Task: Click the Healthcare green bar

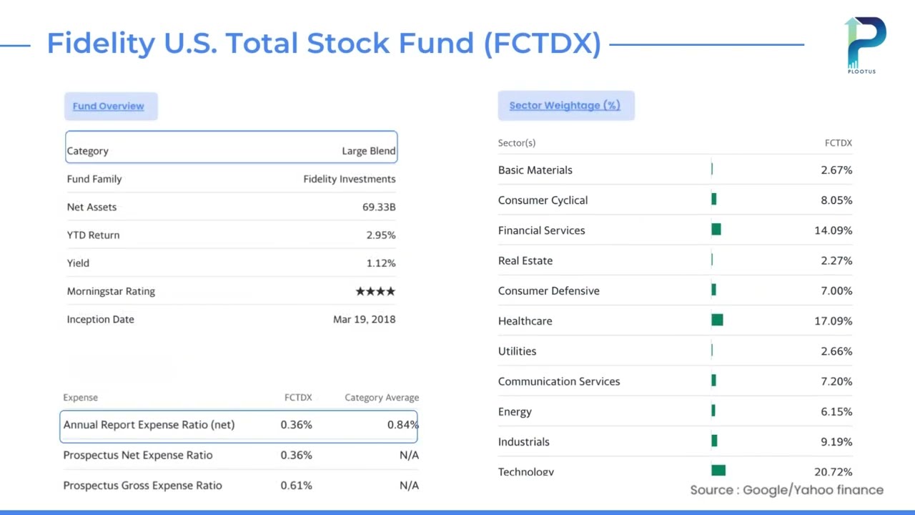Action: click(717, 320)
